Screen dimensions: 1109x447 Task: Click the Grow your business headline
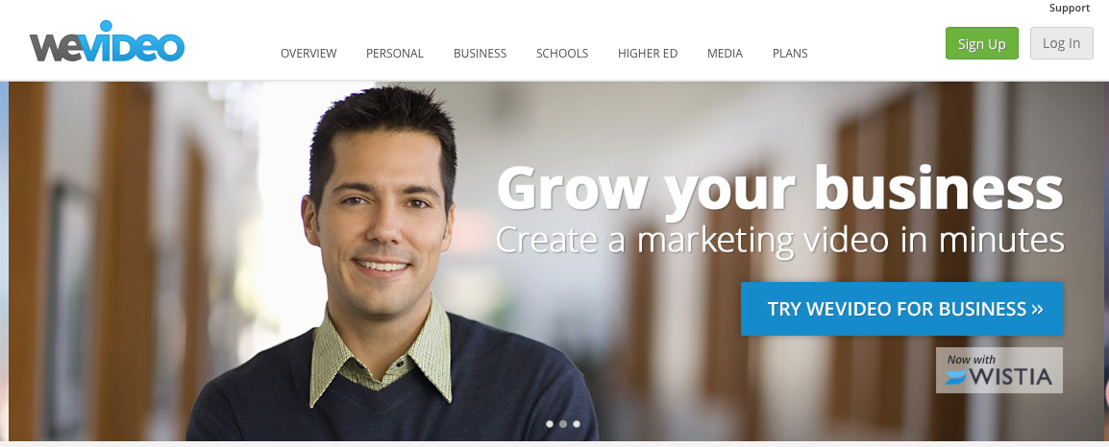780,188
